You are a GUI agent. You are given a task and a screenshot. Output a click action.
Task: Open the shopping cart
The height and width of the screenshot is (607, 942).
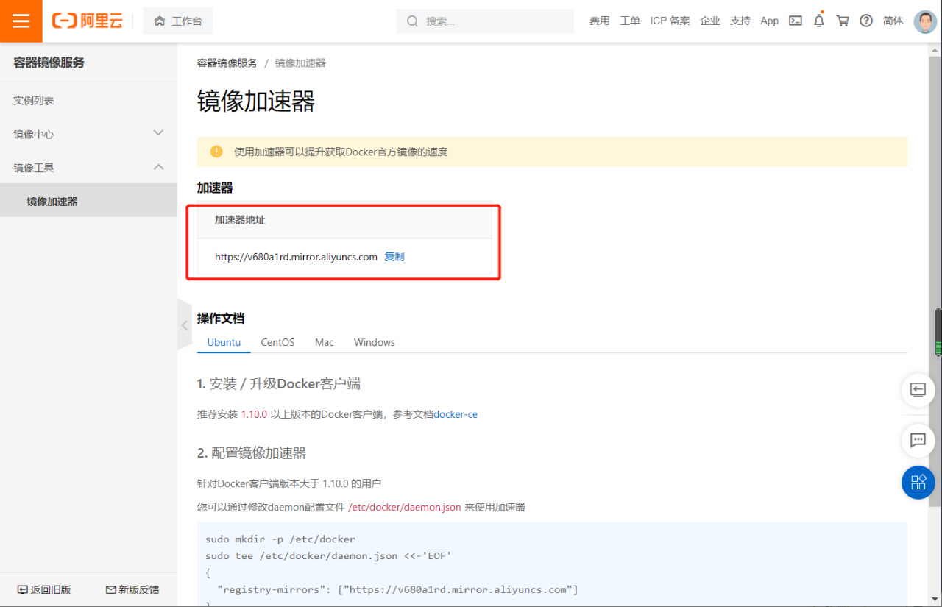[843, 21]
